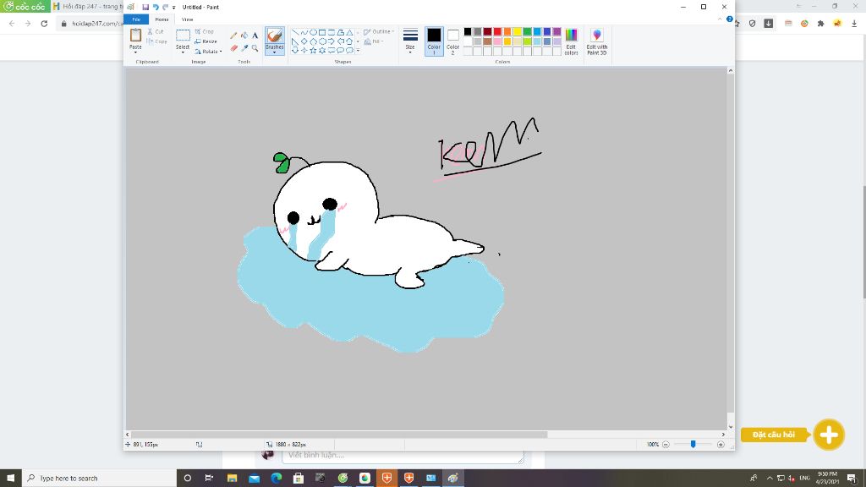
Task: Choose the Rectangle shape
Action: pos(322,33)
